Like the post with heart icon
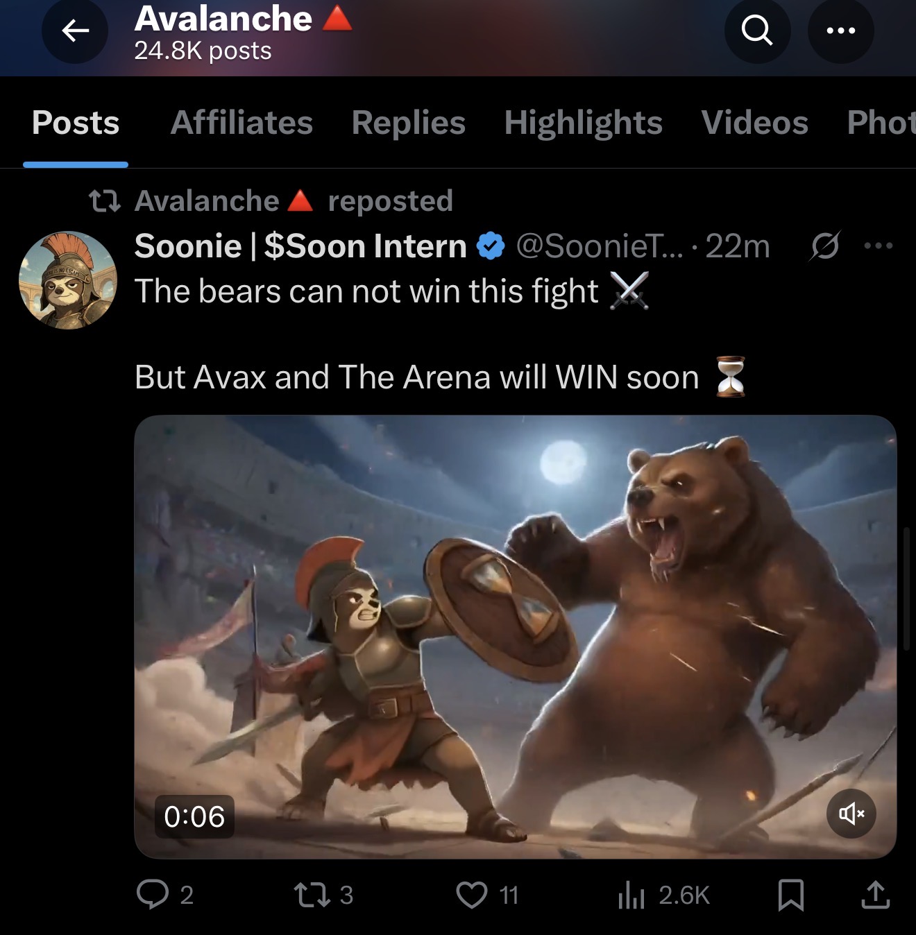The image size is (916, 935). [472, 894]
